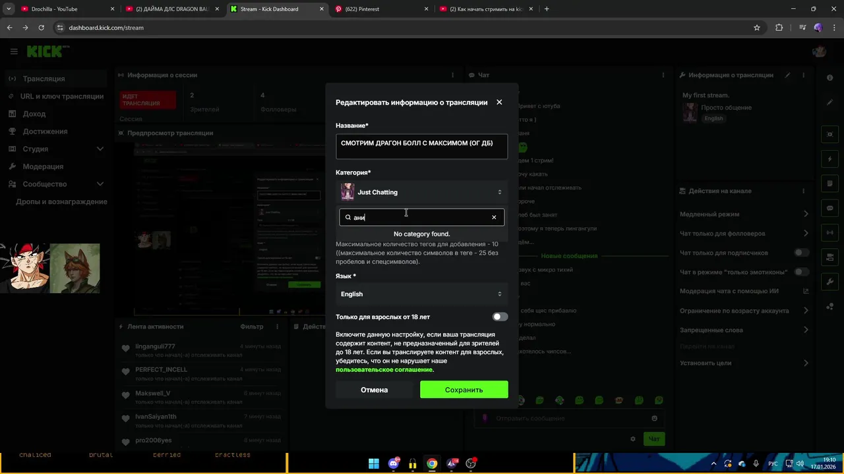Expand Ограничение по возрасту аккаунта

(x=744, y=311)
